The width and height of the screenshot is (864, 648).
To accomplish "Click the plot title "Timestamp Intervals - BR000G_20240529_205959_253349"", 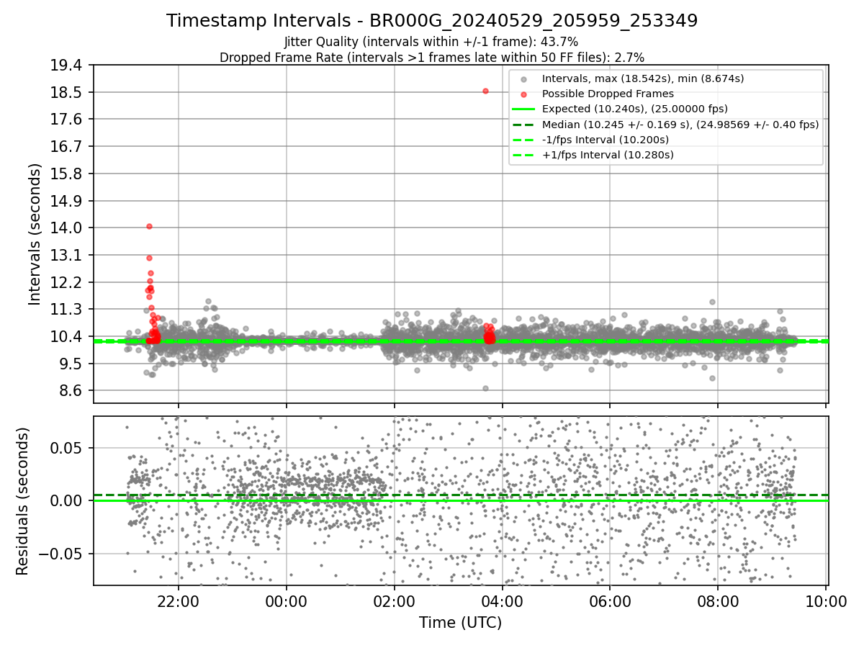I will point(432,21).
